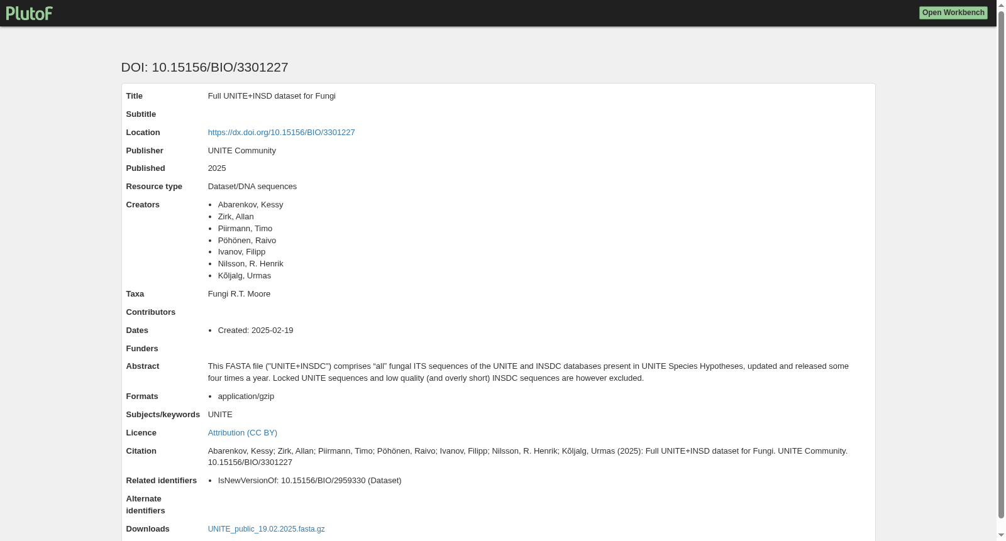Click creator 'Pöhönen, Raivo'
The height and width of the screenshot is (541, 1006).
coord(247,241)
